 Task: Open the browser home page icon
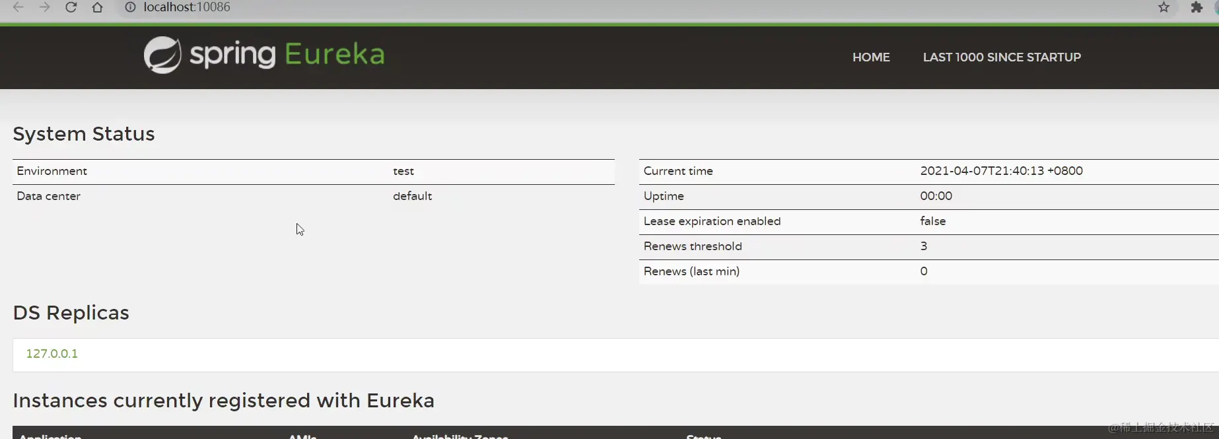pyautogui.click(x=97, y=7)
